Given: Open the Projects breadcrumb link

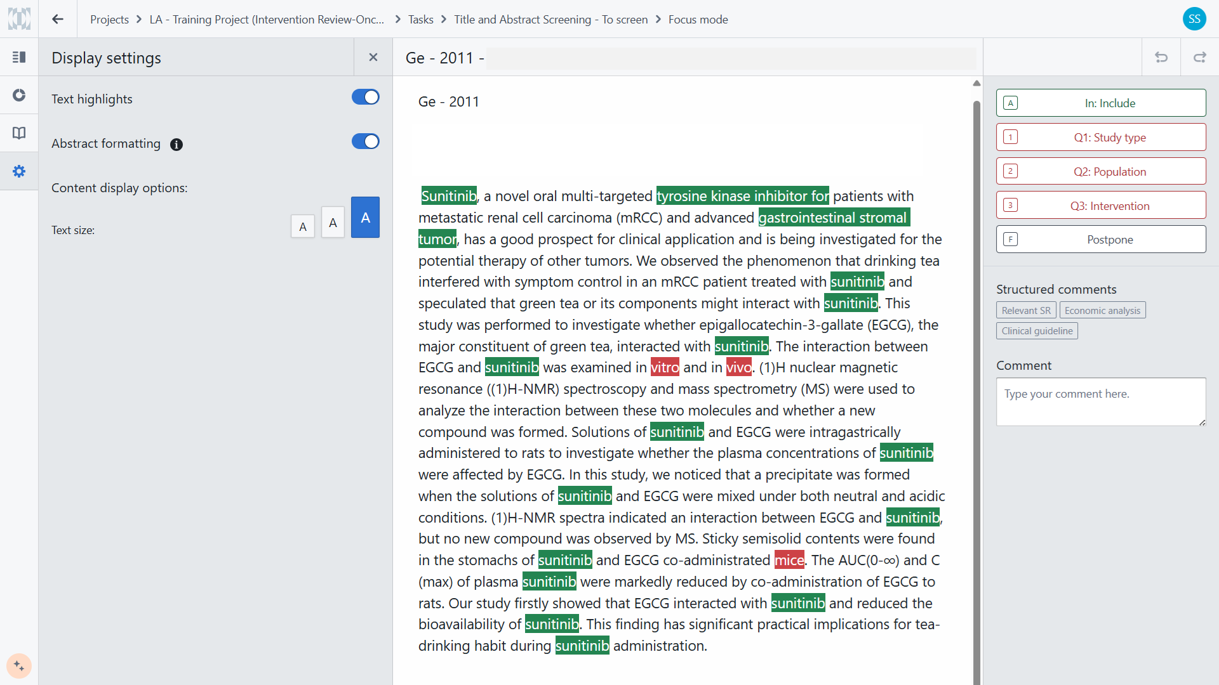Looking at the screenshot, I should pyautogui.click(x=109, y=19).
